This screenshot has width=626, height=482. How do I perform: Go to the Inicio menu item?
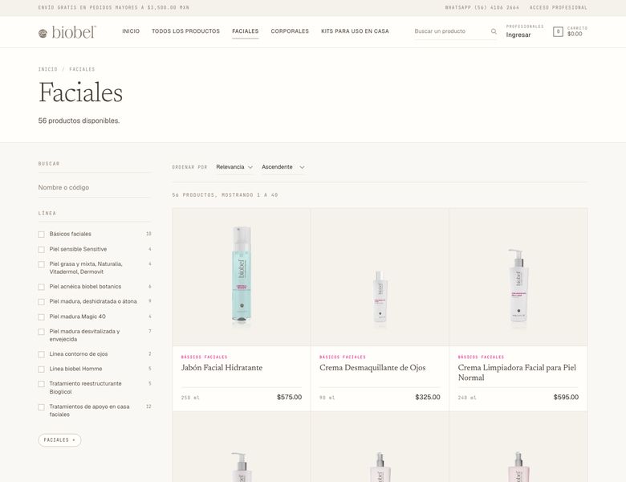pyautogui.click(x=131, y=31)
